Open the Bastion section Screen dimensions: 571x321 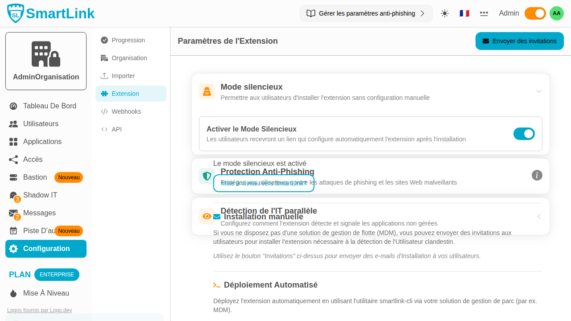point(34,177)
